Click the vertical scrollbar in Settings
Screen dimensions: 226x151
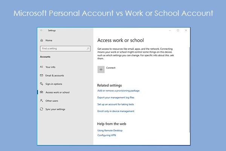pyautogui.click(x=189, y=89)
